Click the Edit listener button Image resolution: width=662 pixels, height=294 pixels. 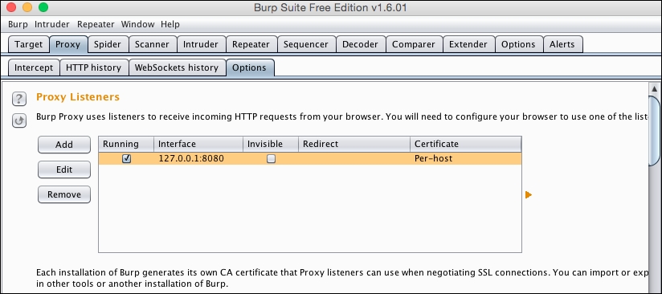pyautogui.click(x=64, y=169)
